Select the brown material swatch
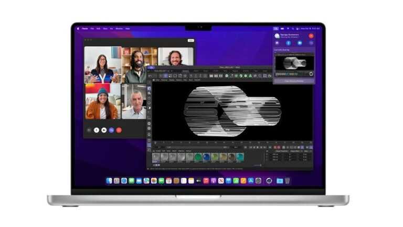The height and width of the screenshot is (227, 403). click(231, 157)
